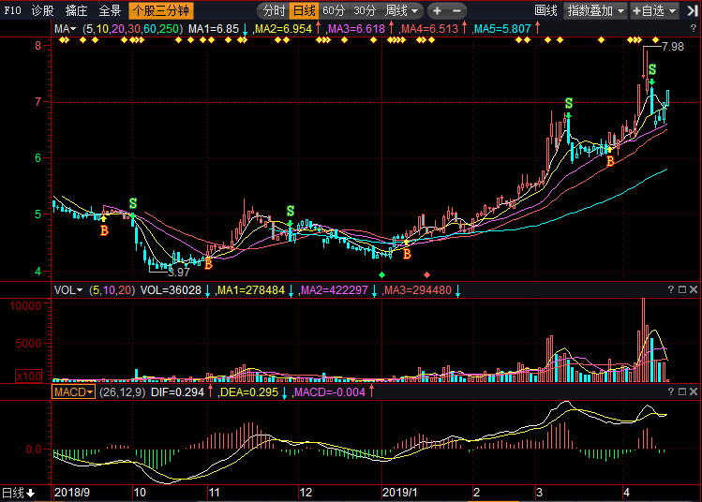Click the B buy signal in September
This screenshot has width=702, height=502.
[104, 230]
